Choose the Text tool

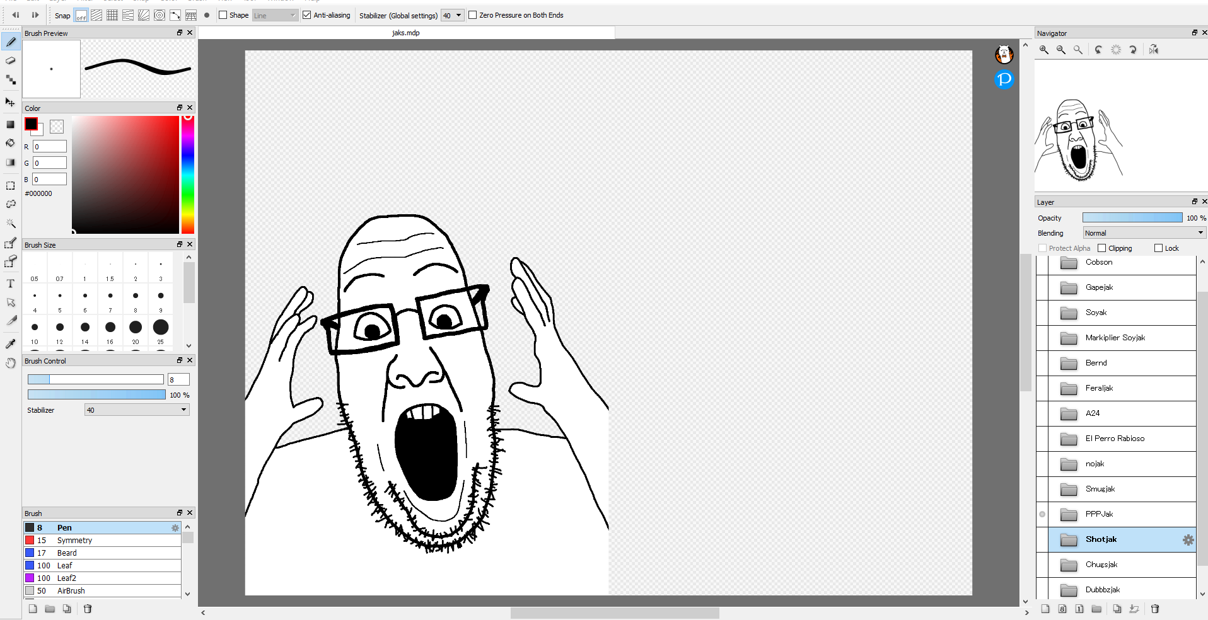[x=11, y=284]
